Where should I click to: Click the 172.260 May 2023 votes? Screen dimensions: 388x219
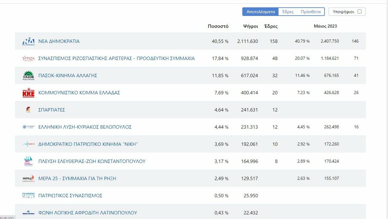[332, 144]
